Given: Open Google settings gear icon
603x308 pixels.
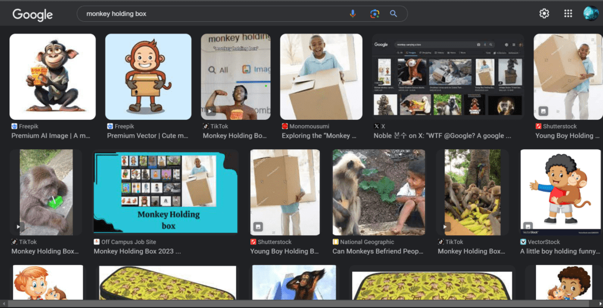Looking at the screenshot, I should click(x=544, y=14).
